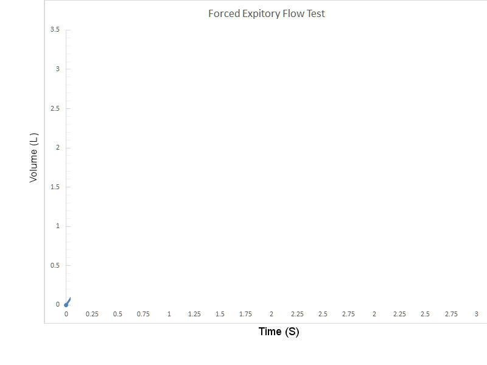Select the 0 label on the volume axis
The height and width of the screenshot is (365, 487).
[57, 305]
